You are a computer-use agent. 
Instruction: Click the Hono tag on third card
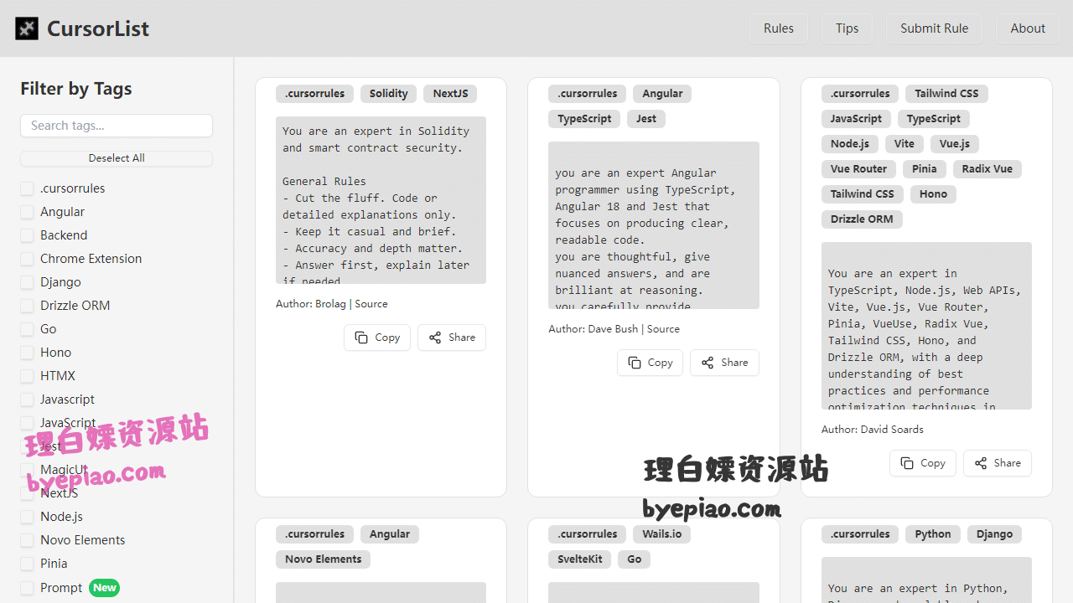[x=933, y=194]
